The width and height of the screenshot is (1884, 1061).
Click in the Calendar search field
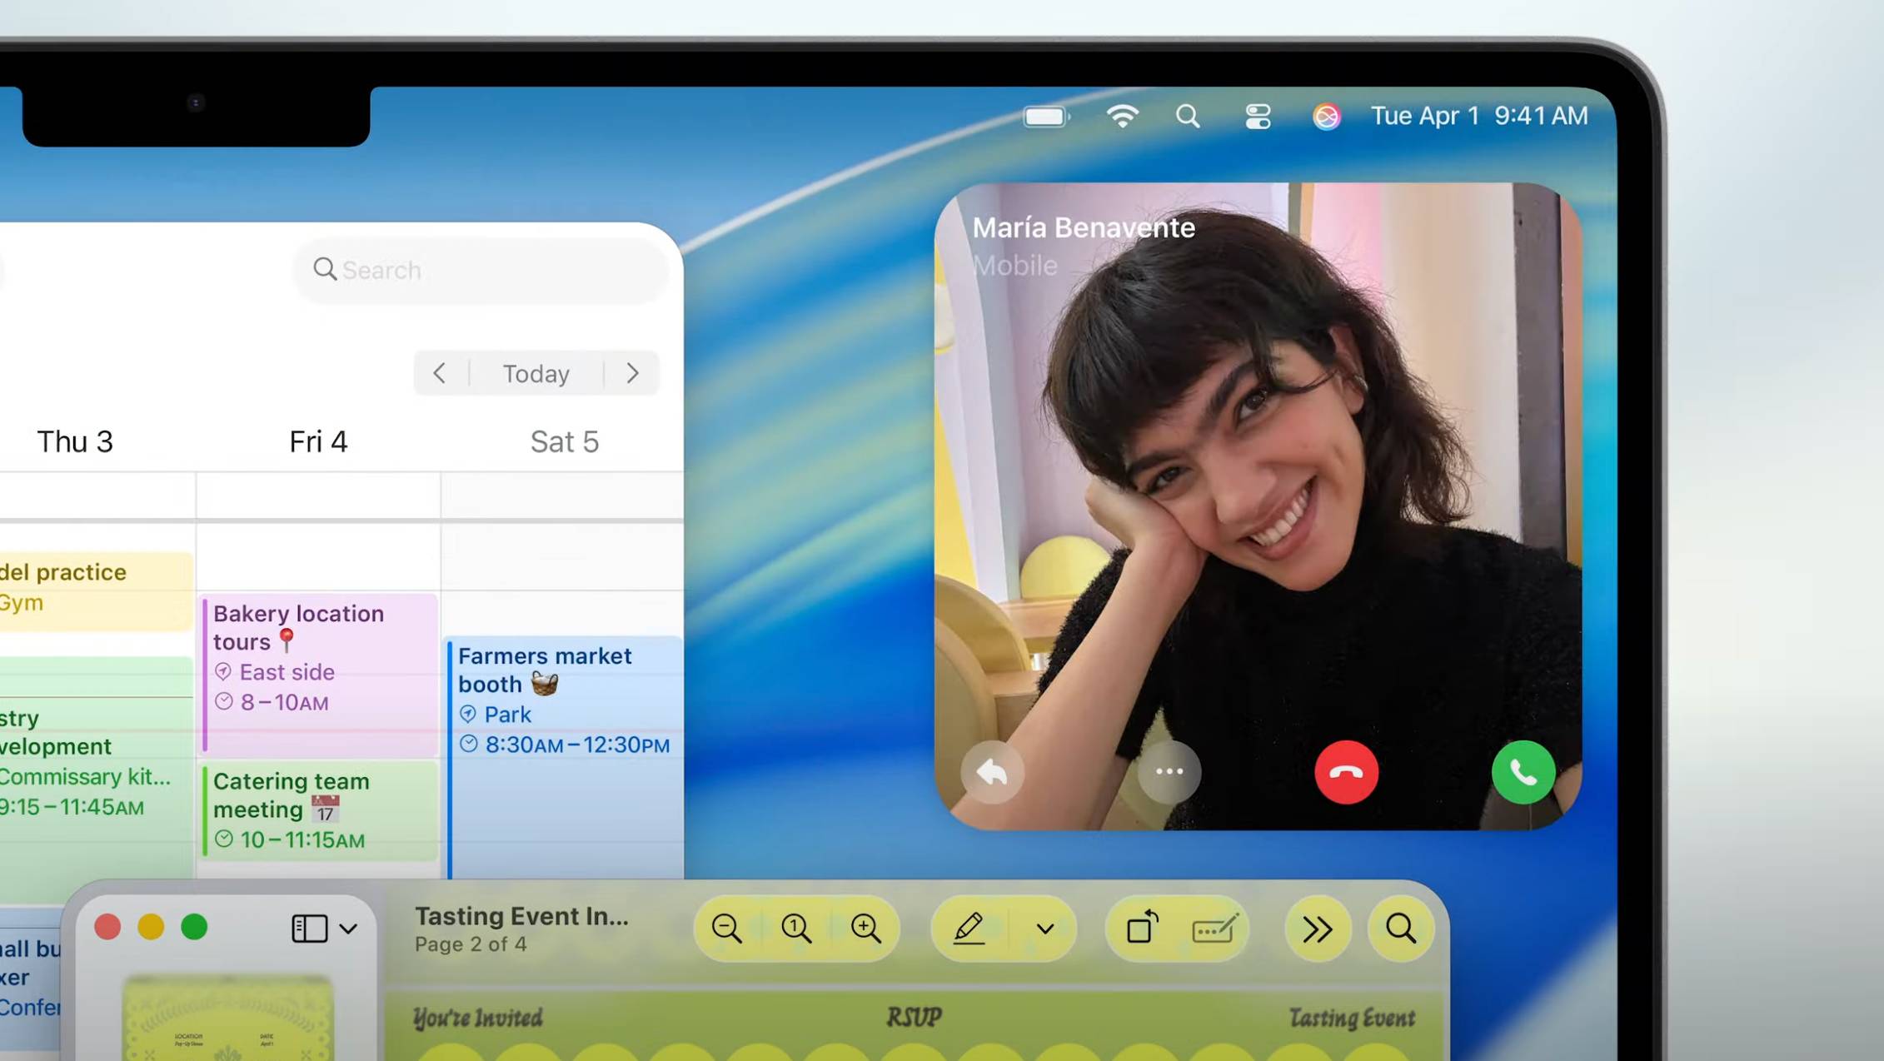coord(481,270)
